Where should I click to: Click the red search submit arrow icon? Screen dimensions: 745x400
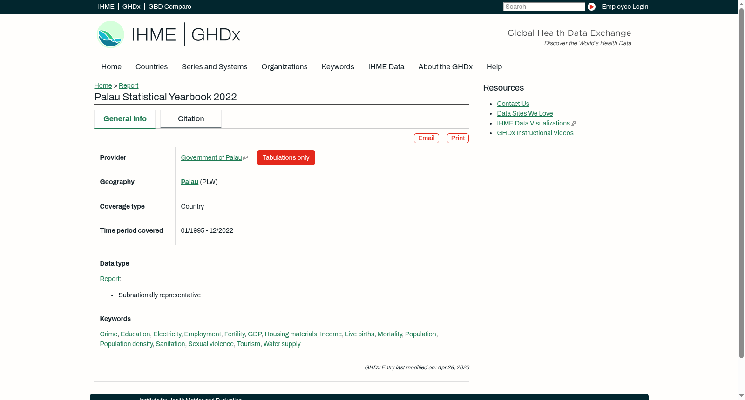(x=591, y=7)
